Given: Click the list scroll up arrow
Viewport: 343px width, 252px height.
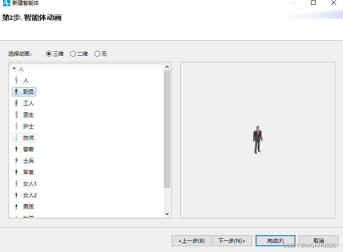Looking at the screenshot, I should coord(167,67).
